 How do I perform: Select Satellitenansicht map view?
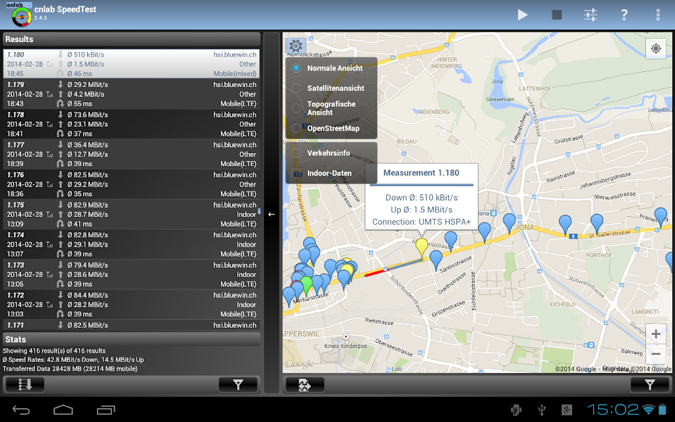click(x=331, y=88)
